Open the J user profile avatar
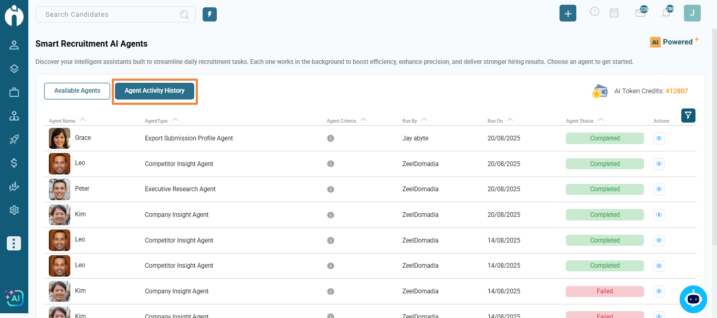717x318 pixels. 692,13
